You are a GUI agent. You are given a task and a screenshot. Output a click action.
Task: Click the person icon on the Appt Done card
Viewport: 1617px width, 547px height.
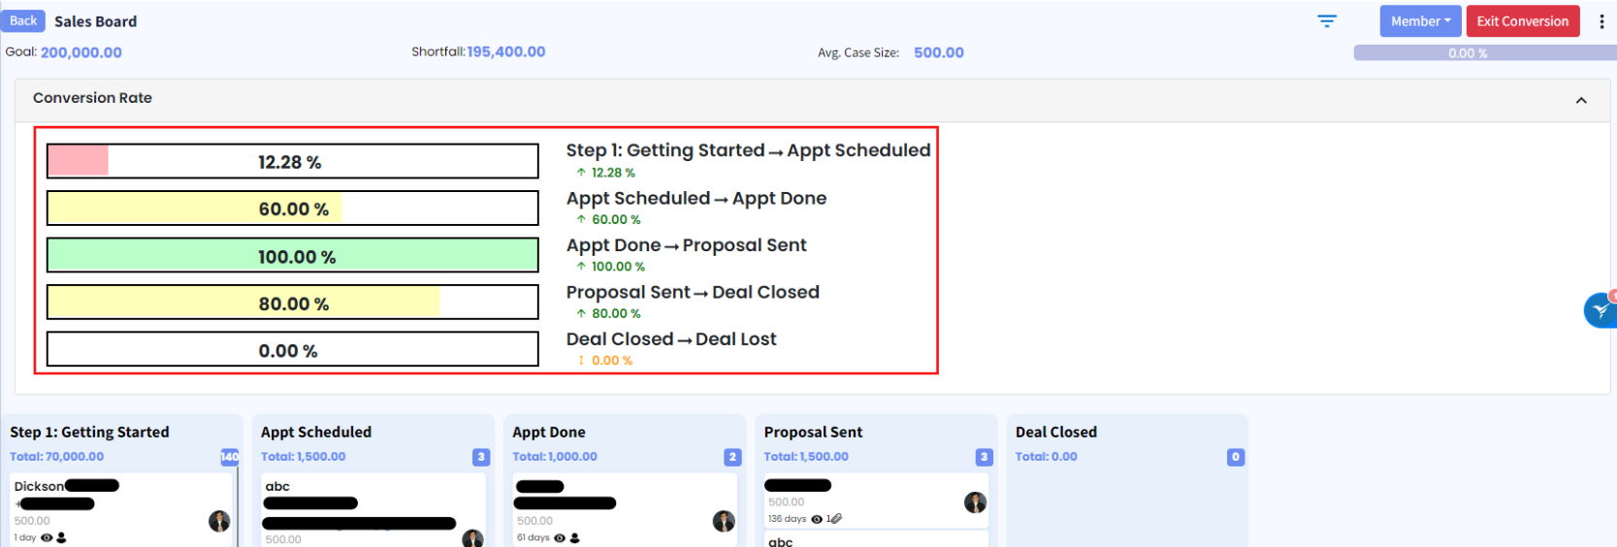coord(574,538)
